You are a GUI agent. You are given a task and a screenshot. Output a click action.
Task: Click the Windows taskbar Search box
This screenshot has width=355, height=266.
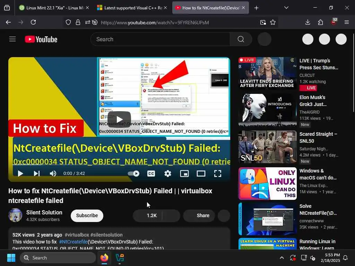[58, 258]
